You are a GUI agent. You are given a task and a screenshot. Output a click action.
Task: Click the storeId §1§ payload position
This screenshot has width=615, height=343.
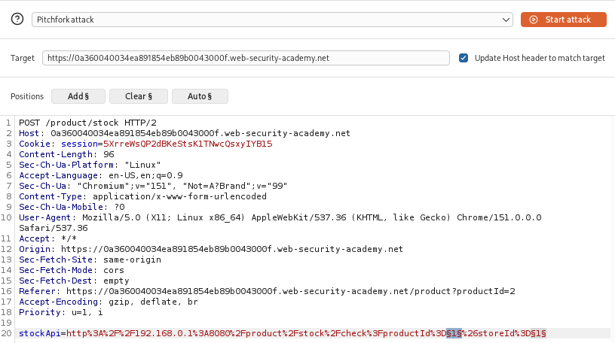[539, 333]
